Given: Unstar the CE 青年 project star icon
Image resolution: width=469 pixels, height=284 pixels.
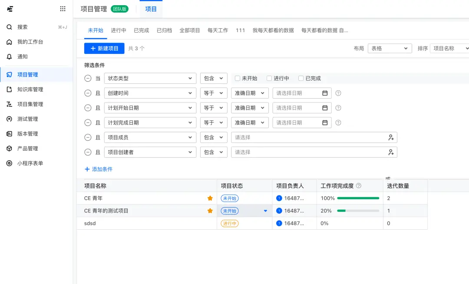Looking at the screenshot, I should (x=210, y=198).
